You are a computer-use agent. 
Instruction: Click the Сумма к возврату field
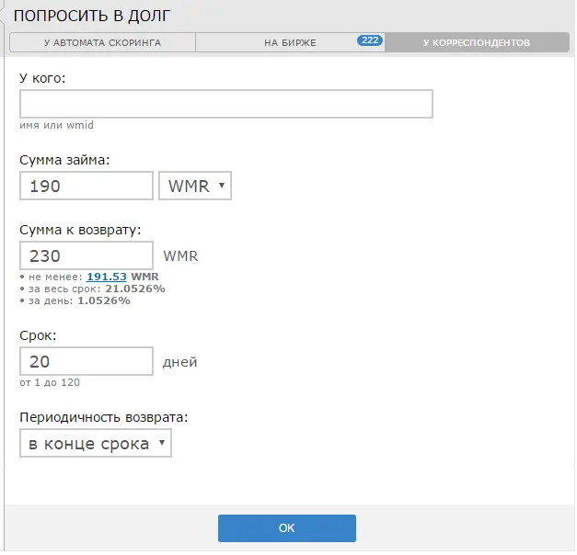click(87, 255)
